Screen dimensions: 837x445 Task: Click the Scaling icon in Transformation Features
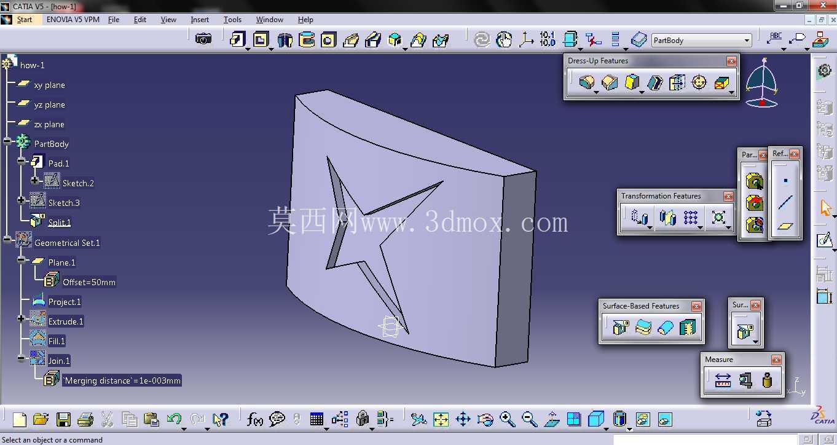pos(718,217)
